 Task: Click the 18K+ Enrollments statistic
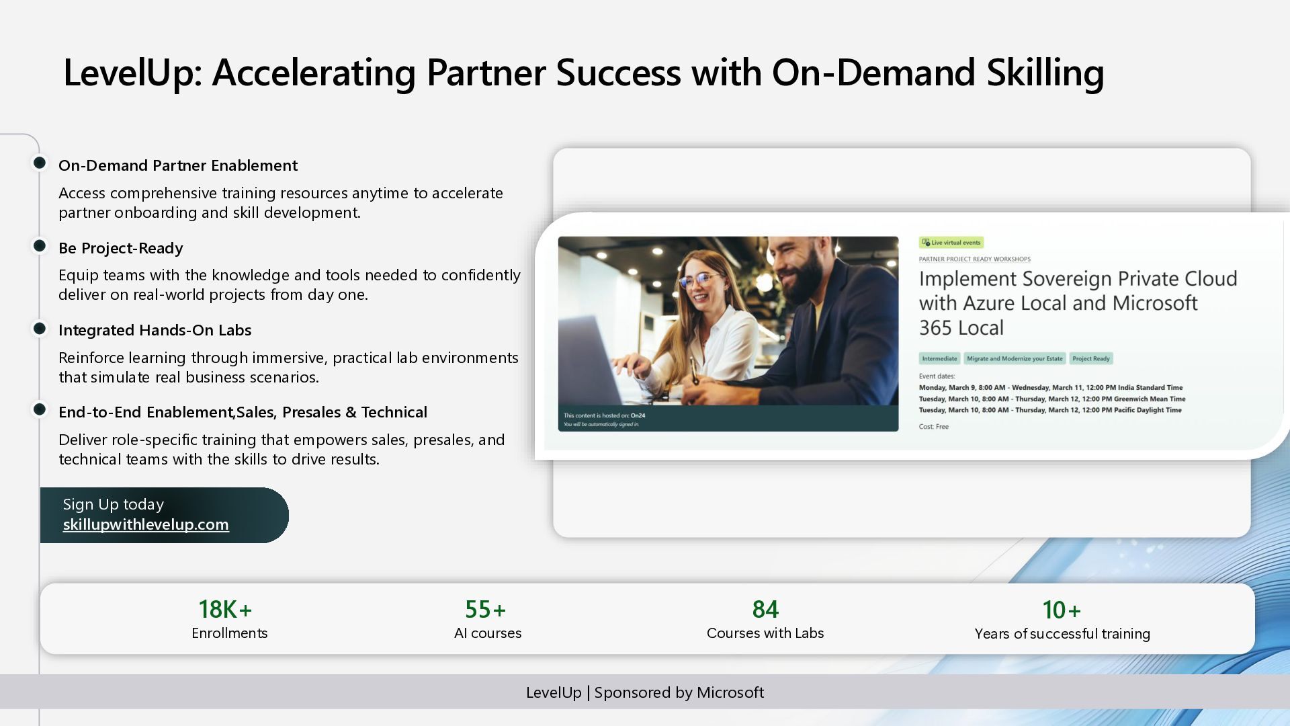click(228, 619)
